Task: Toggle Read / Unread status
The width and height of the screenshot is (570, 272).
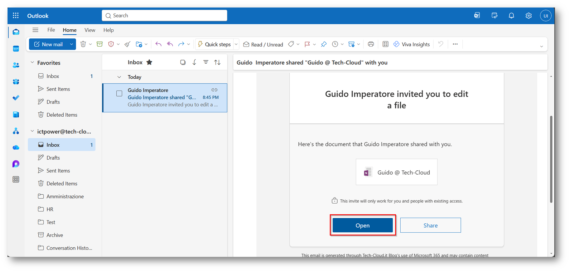Action: tap(263, 44)
